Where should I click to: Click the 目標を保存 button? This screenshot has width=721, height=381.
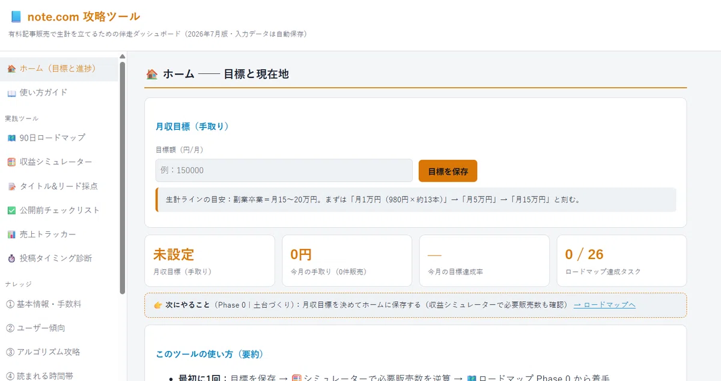[x=448, y=171]
